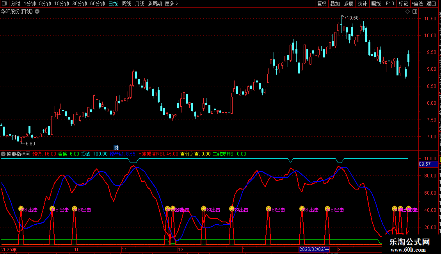Click month 12 on time axis
The image size is (441, 254).
181,249
